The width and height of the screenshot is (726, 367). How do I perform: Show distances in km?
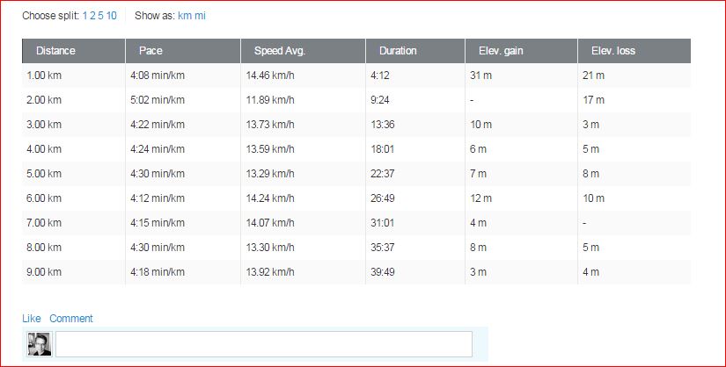184,16
